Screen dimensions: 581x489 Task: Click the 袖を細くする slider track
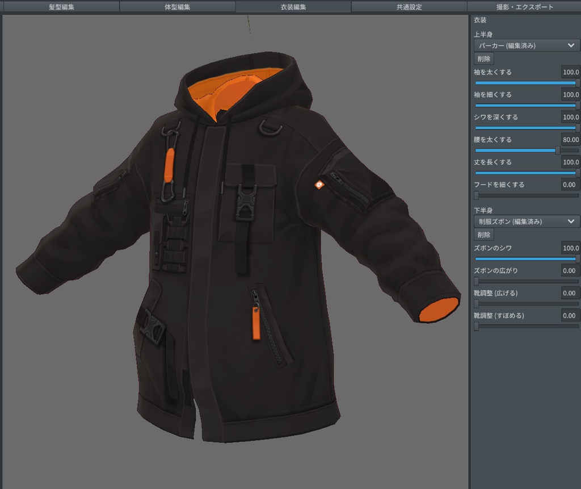[x=525, y=105]
